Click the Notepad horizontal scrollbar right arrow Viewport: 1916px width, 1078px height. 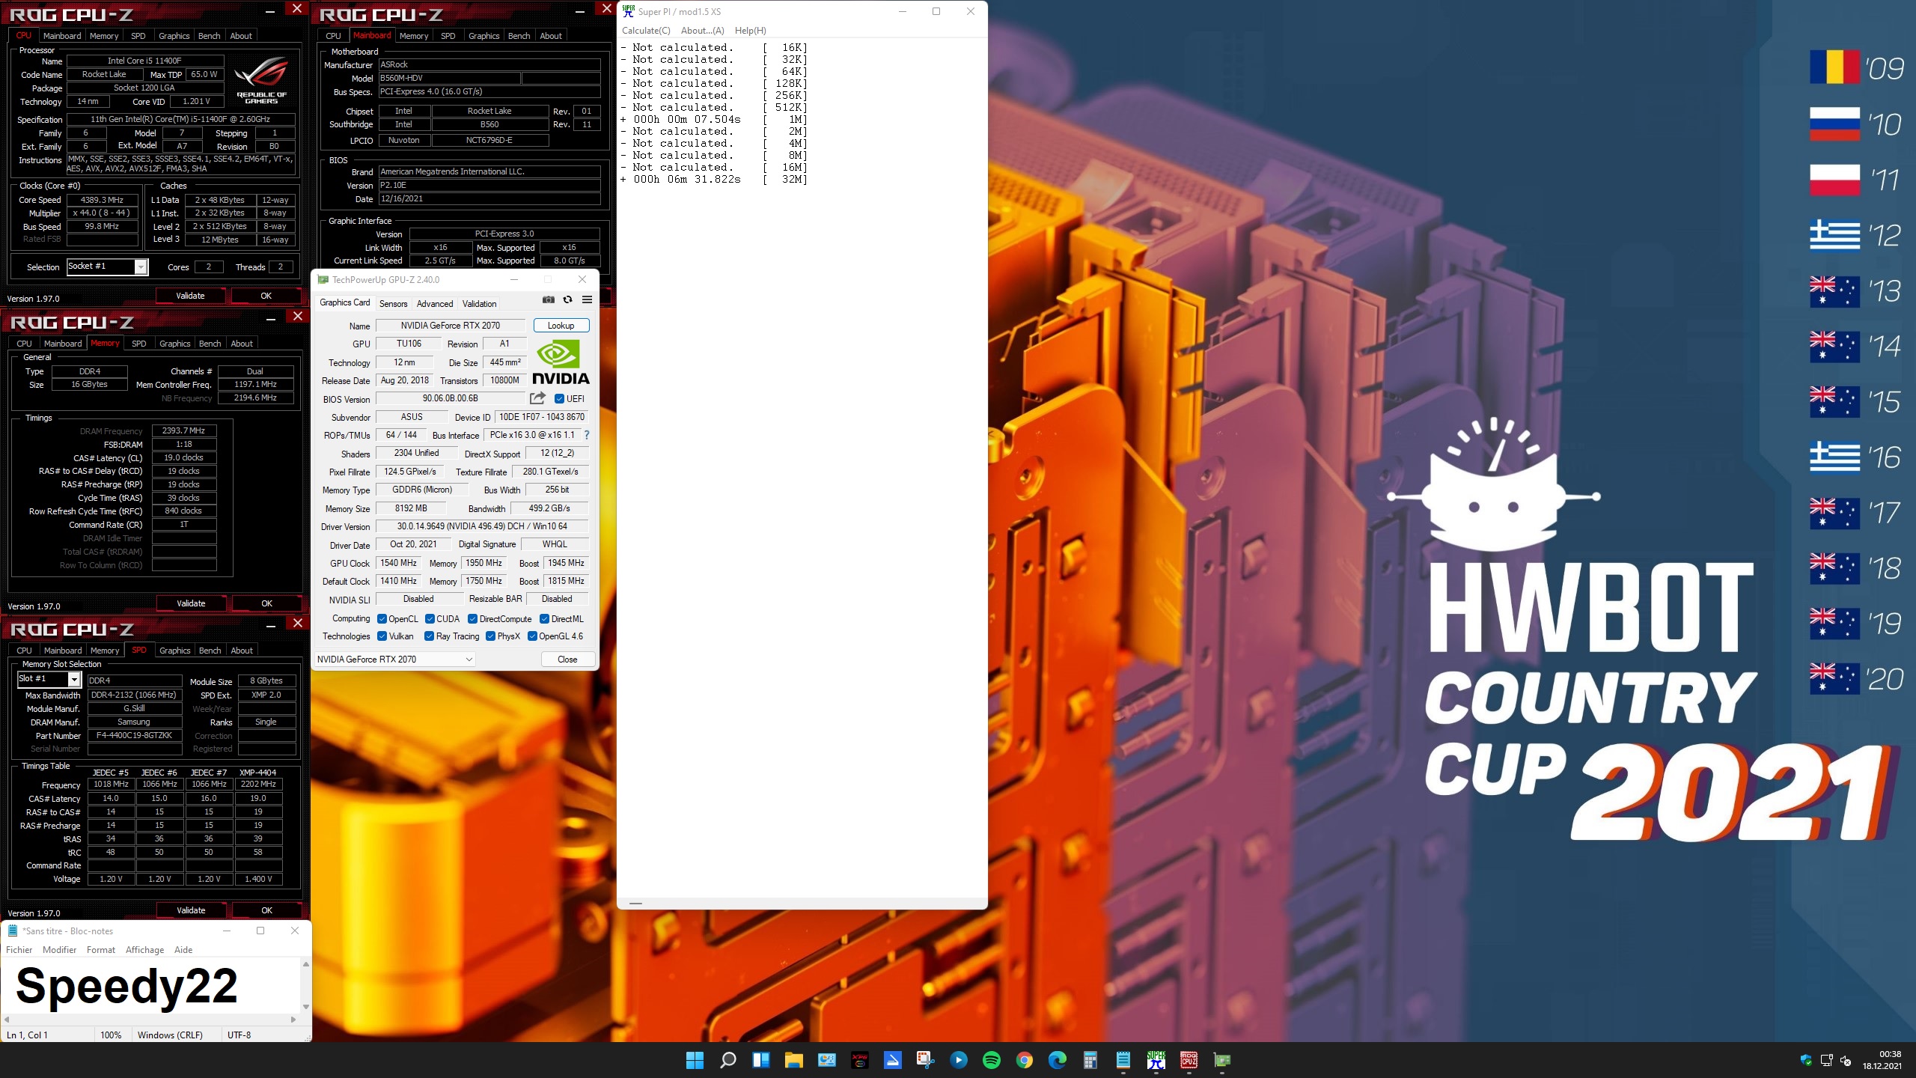[x=293, y=1020]
